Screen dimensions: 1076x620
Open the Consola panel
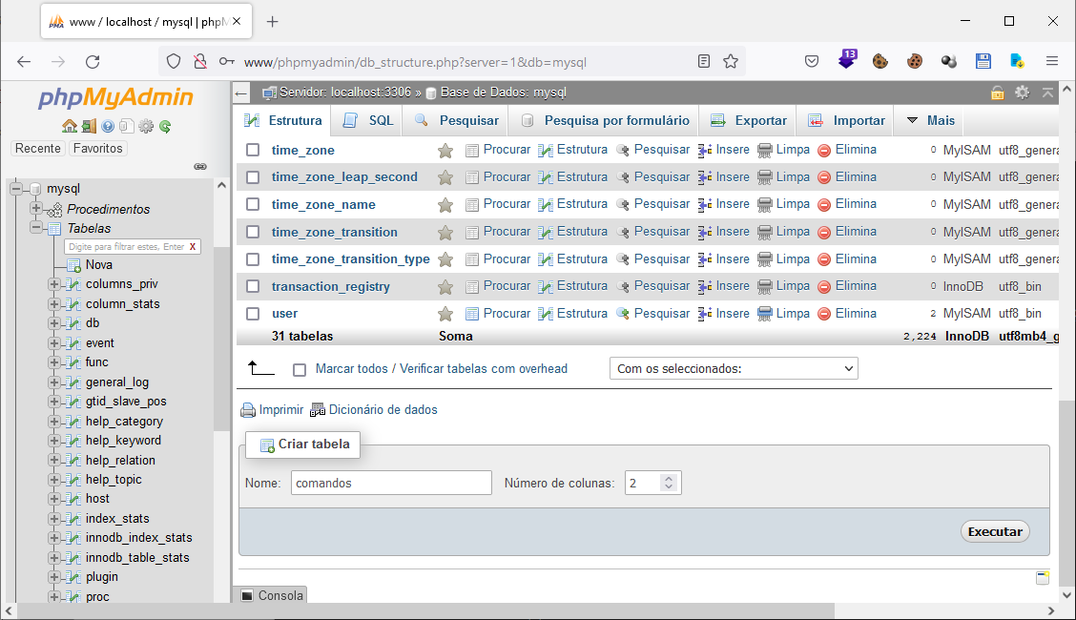point(272,595)
